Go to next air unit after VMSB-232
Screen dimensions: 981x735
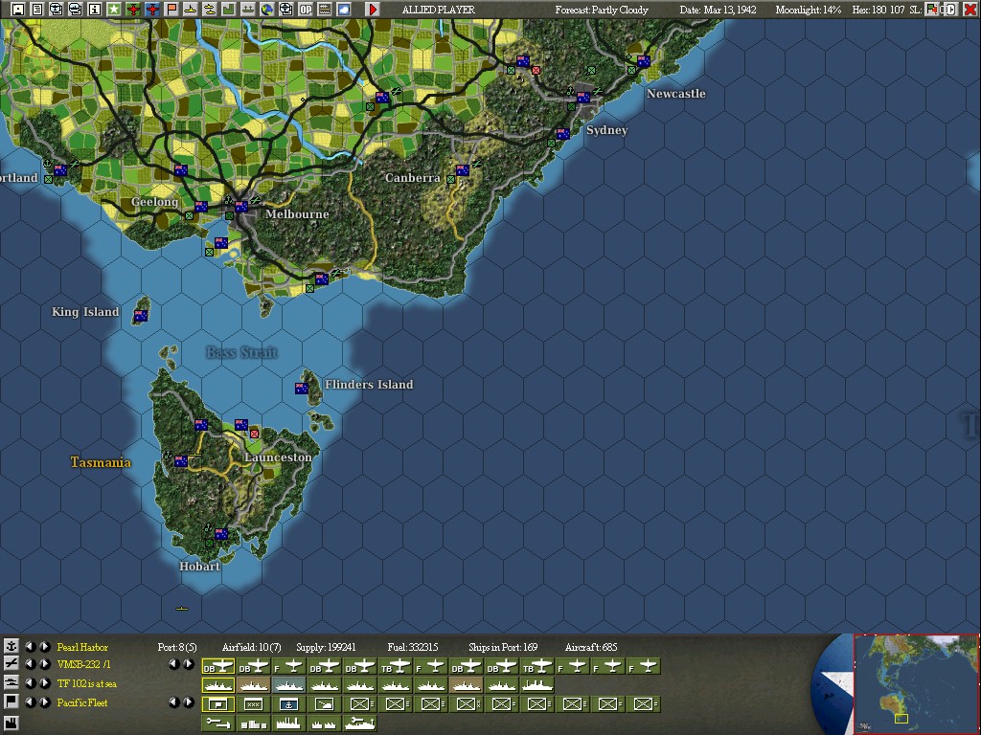coord(44,664)
